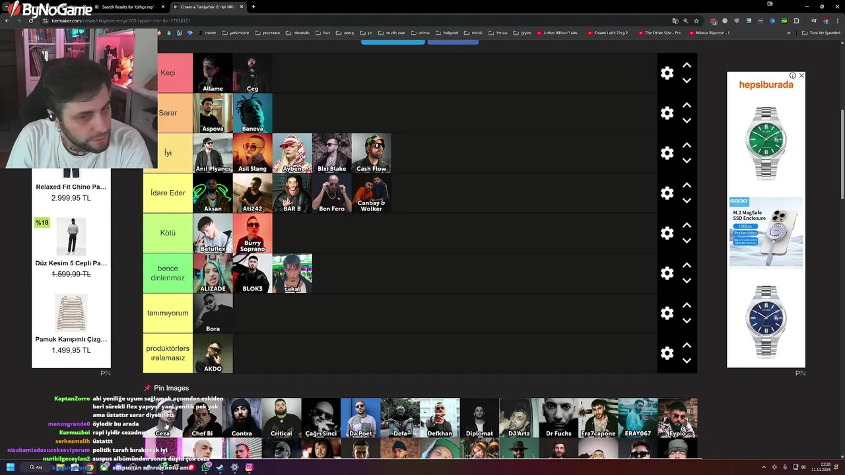
Task: Open settings gear for prodüktörlers tier
Action: point(667,353)
